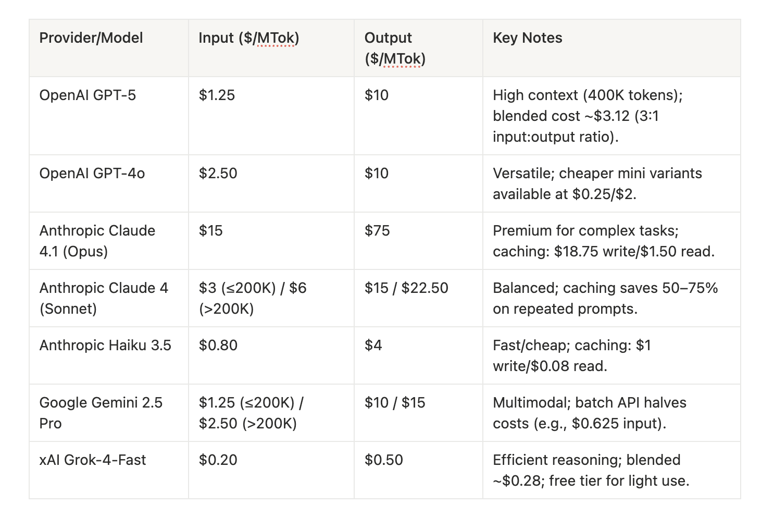Click the $2.50 input price cell
This screenshot has height=517, width=774.
[x=218, y=174]
